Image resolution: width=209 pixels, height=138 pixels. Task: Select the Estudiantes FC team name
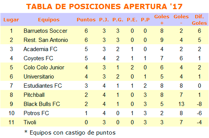[x=43, y=86]
